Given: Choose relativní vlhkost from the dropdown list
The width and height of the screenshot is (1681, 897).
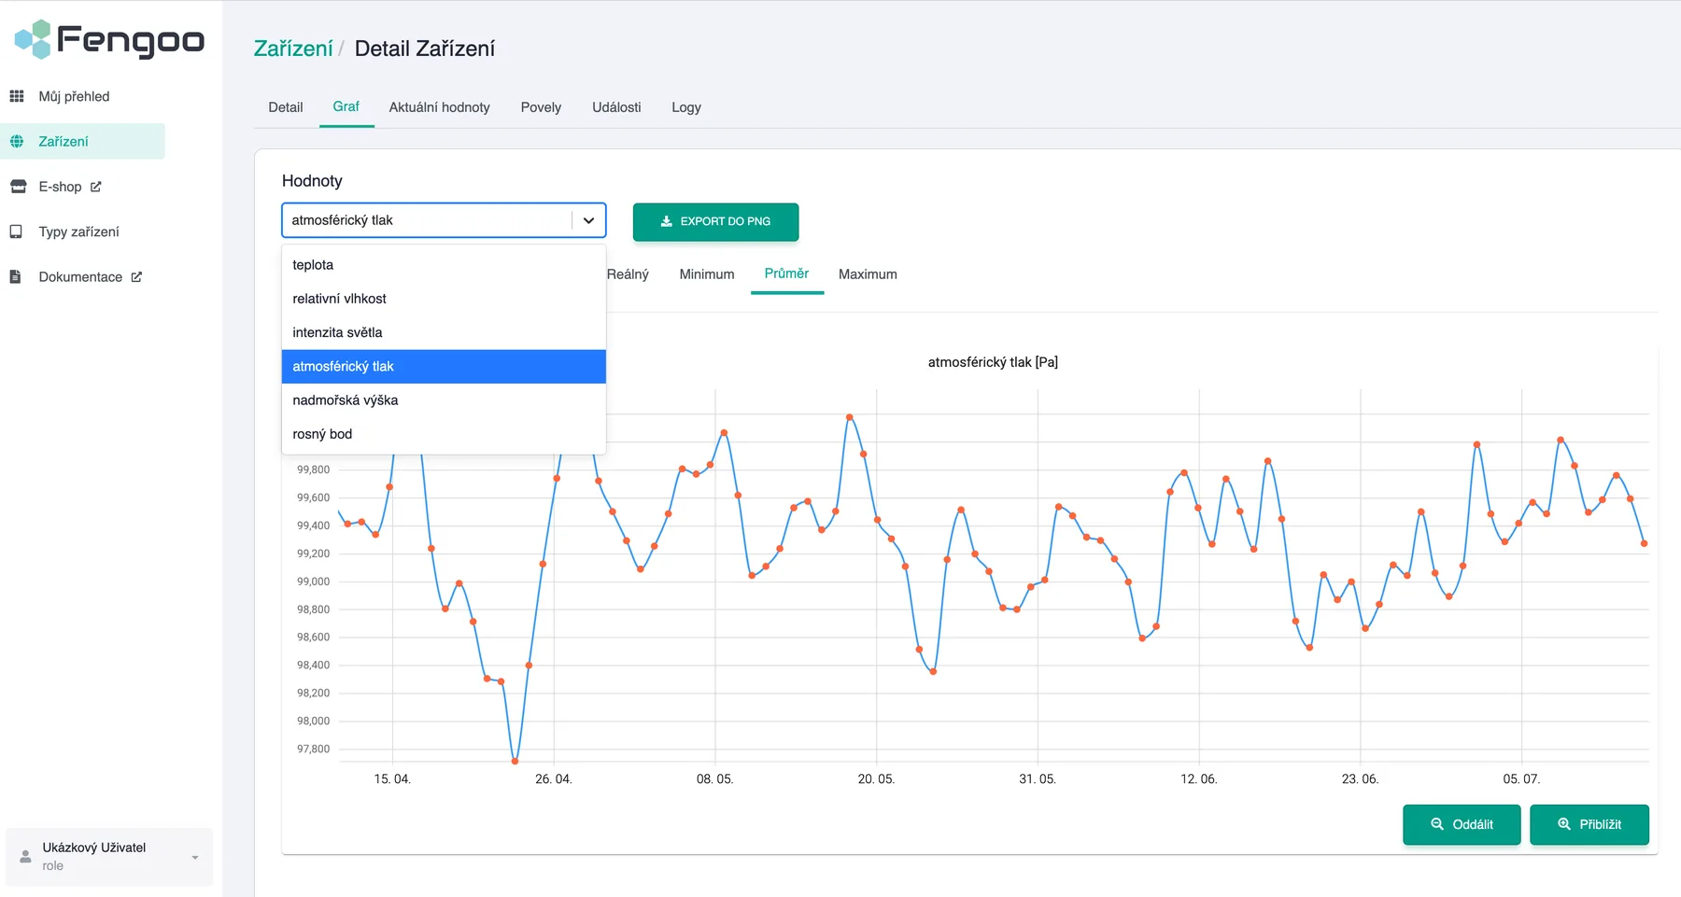Looking at the screenshot, I should (444, 299).
